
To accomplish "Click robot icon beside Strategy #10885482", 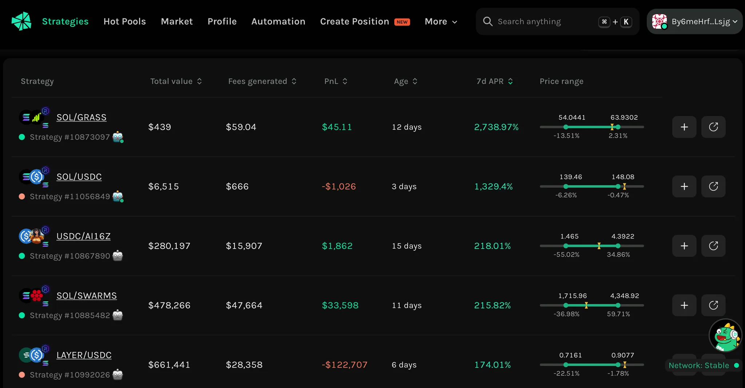I will [x=117, y=315].
